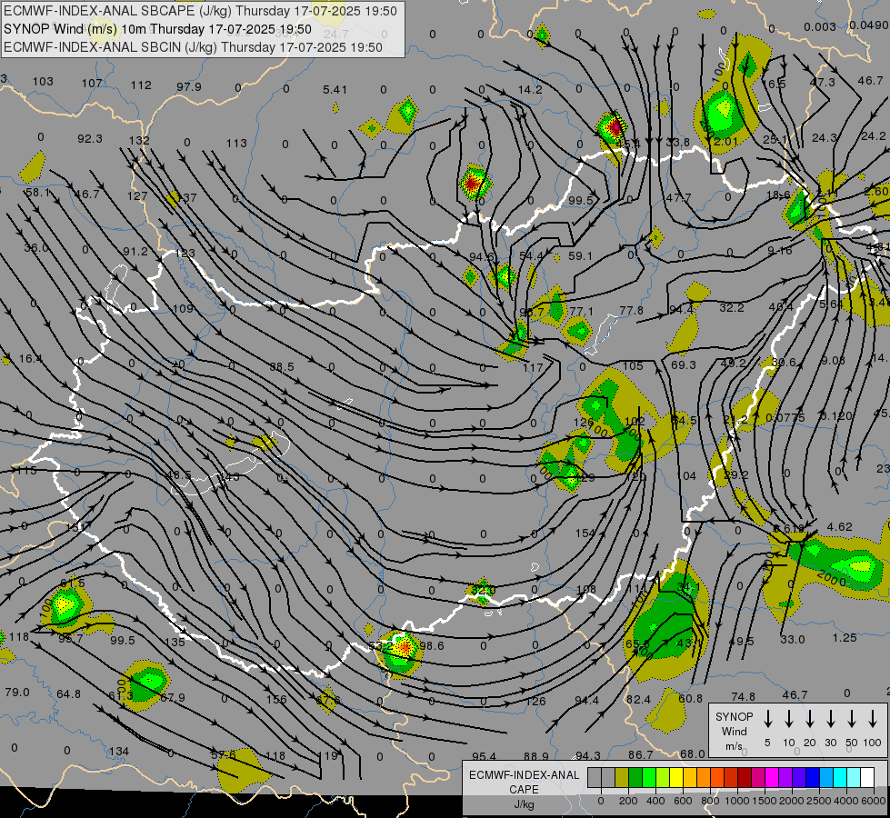Click the 1000 tick label on CAPE scale
This screenshot has width=890, height=818.
pyautogui.click(x=736, y=801)
